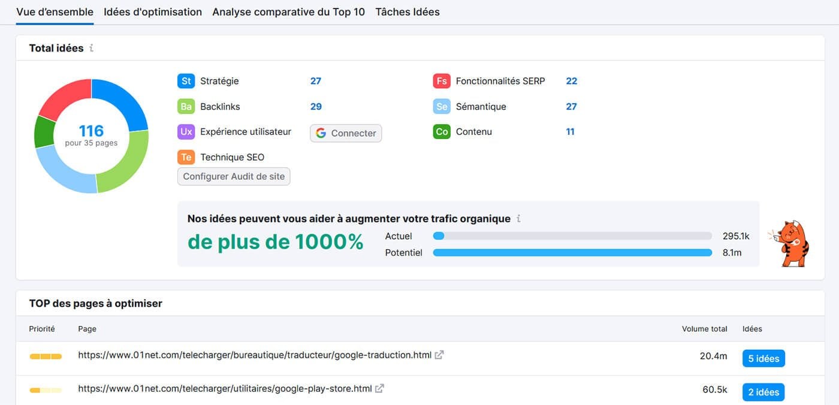Click the Expérience utilisateur label

[x=246, y=132]
